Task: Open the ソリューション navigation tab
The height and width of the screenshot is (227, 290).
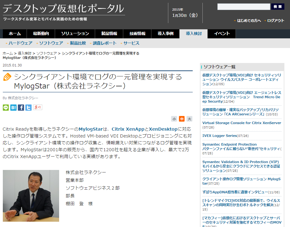Action: tap(75, 34)
